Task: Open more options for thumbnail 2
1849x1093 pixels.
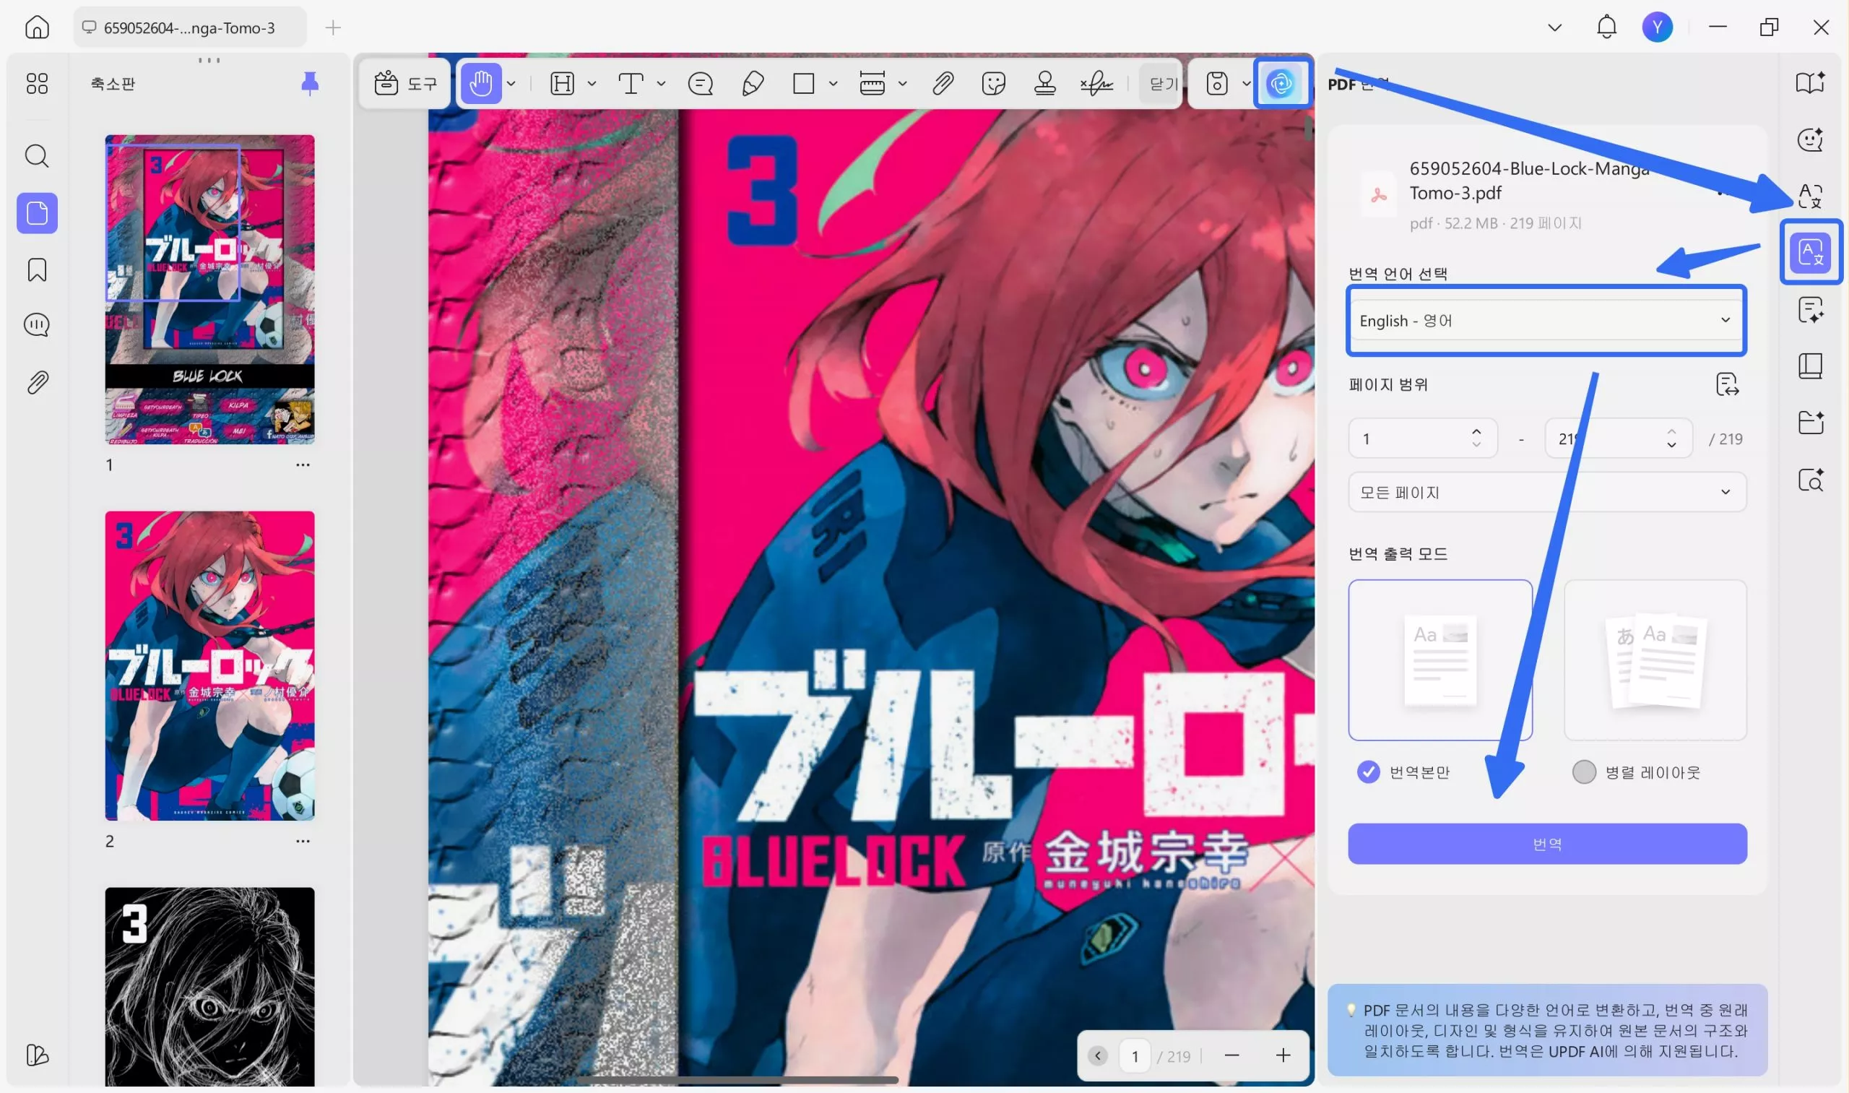Action: coord(303,841)
